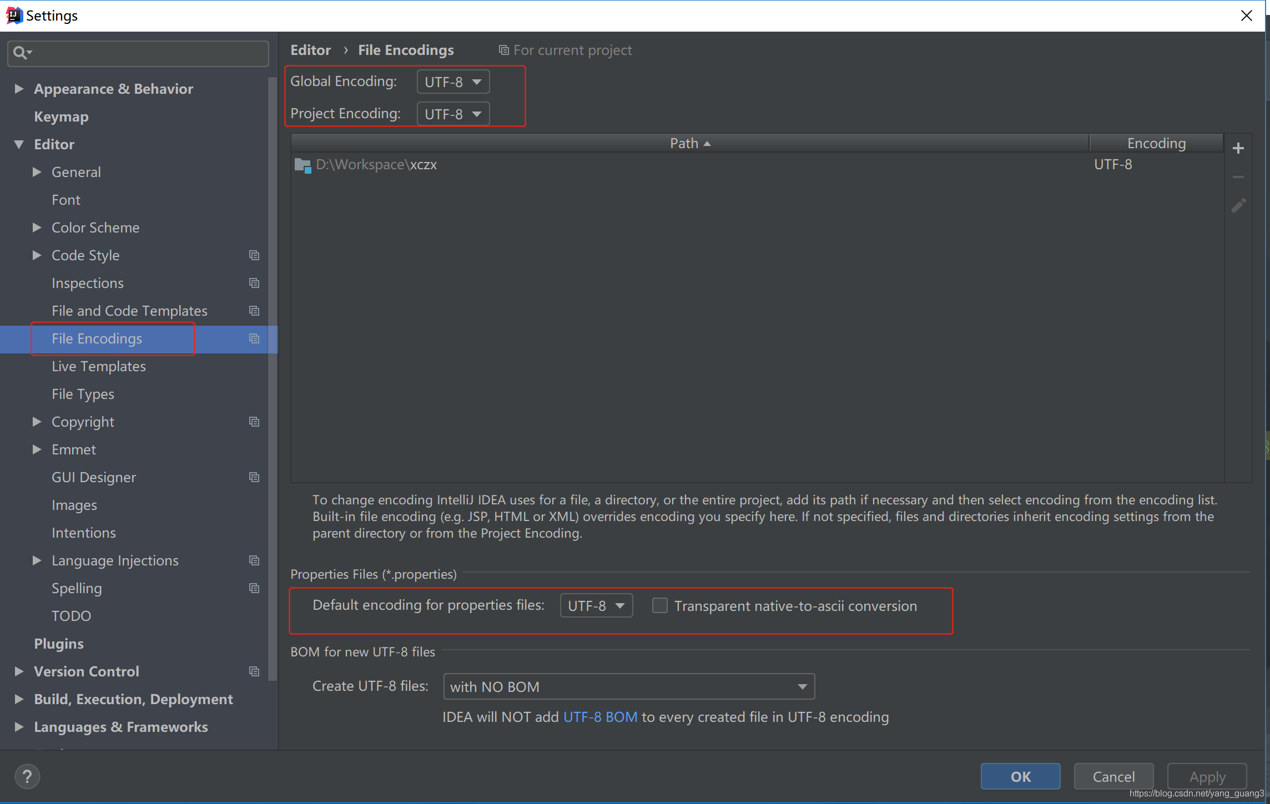Open the Project Encoding dropdown
Image resolution: width=1270 pixels, height=804 pixels.
tap(453, 114)
